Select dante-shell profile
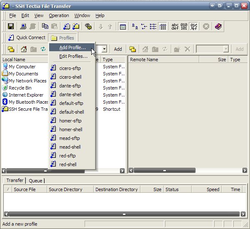This screenshot has height=229, width=250. point(72,95)
